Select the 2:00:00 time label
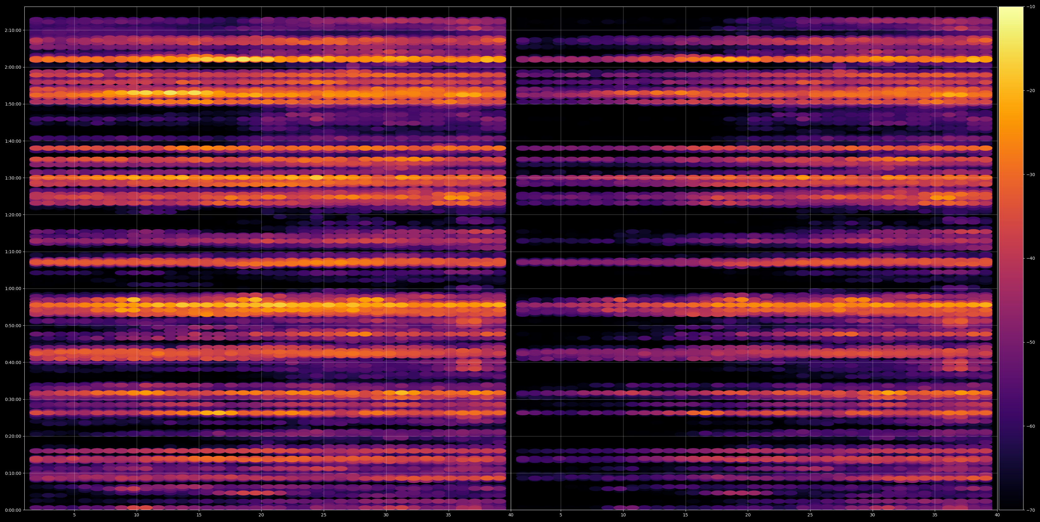 click(13, 67)
